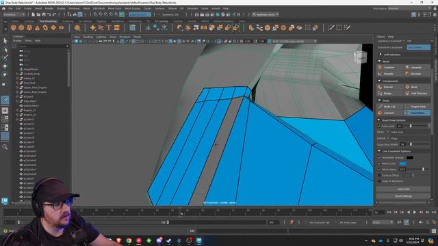
Task: Open the viewport Shading menu
Action: (88, 37)
